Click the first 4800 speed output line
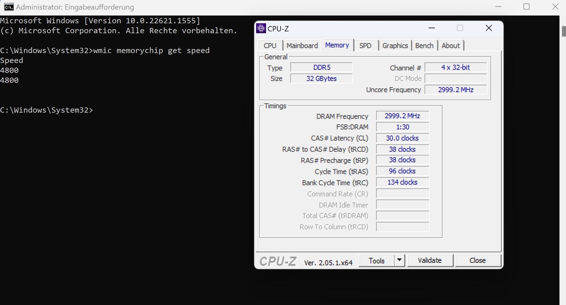Viewport: 566px width, 305px height. [x=9, y=70]
